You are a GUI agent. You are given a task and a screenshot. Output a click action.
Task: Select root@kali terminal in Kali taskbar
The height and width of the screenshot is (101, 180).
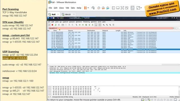tap(75, 18)
